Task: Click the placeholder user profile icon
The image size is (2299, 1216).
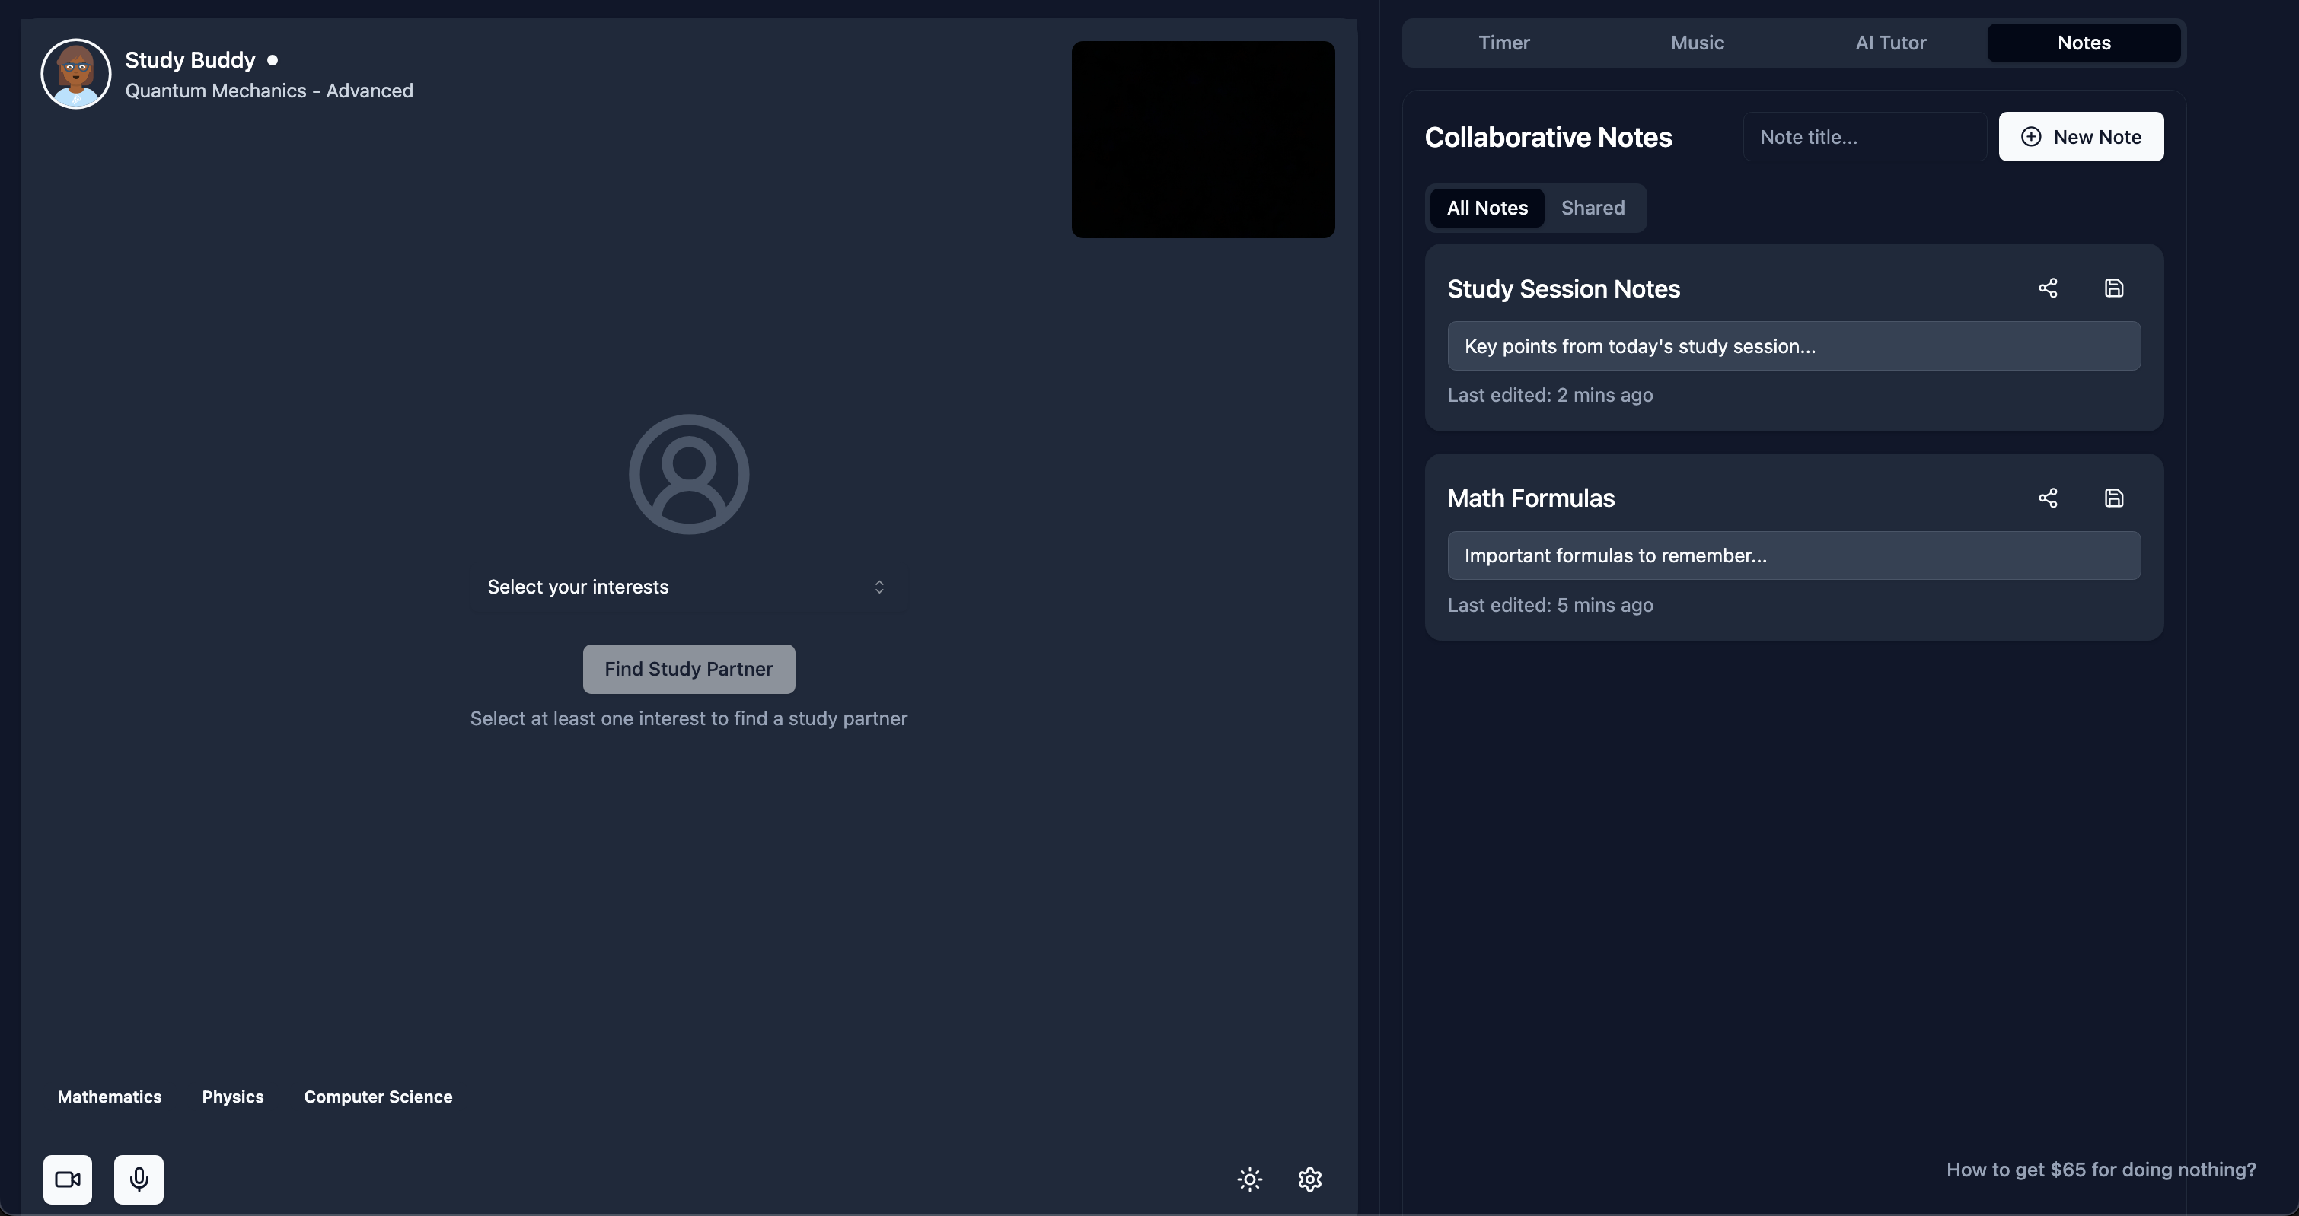Action: 688,474
